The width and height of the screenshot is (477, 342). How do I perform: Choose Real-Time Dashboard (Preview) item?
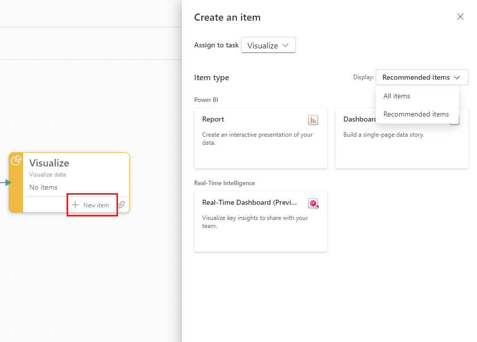pyautogui.click(x=260, y=222)
